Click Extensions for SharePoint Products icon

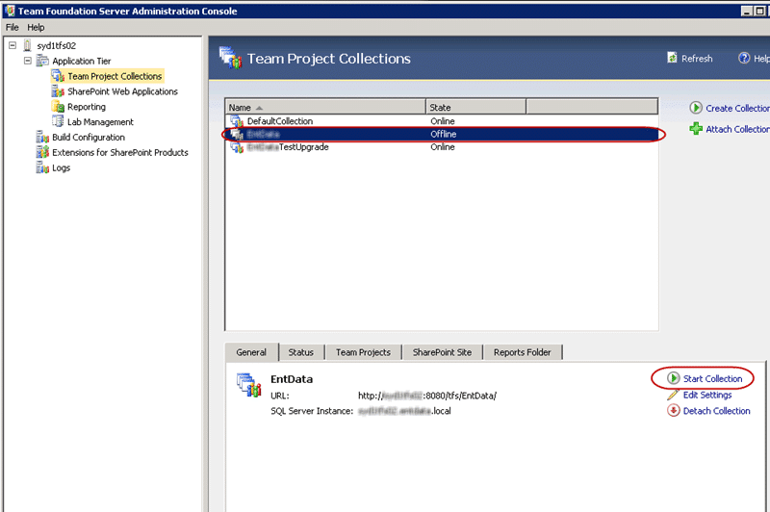[x=42, y=152]
